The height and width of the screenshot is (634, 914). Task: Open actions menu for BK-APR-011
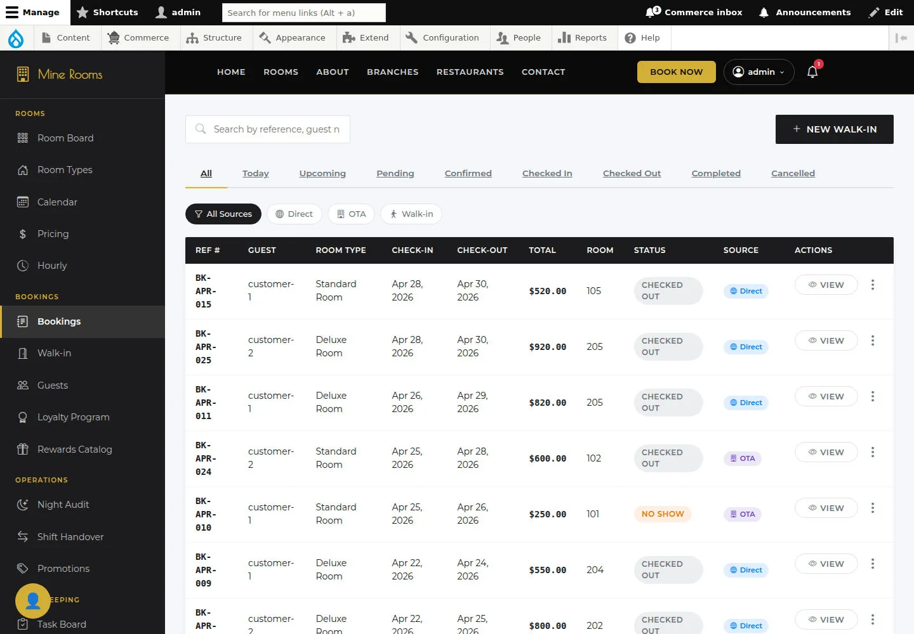coord(873,397)
